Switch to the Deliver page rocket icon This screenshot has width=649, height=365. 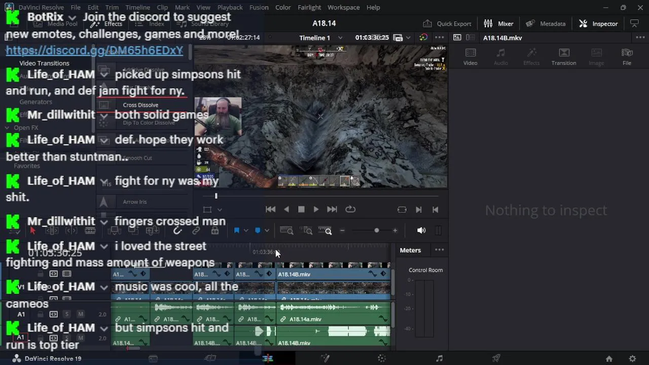coord(496,358)
